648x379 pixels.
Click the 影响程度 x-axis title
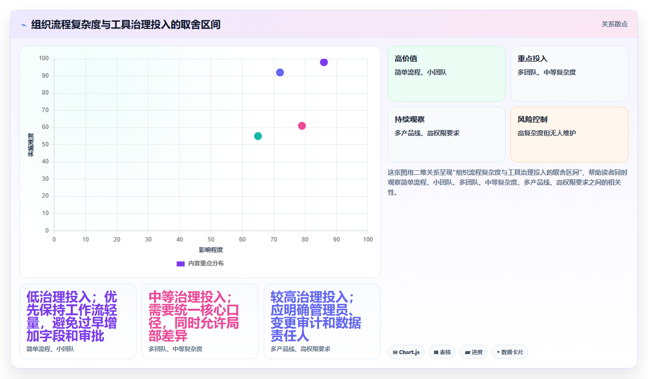pos(211,250)
